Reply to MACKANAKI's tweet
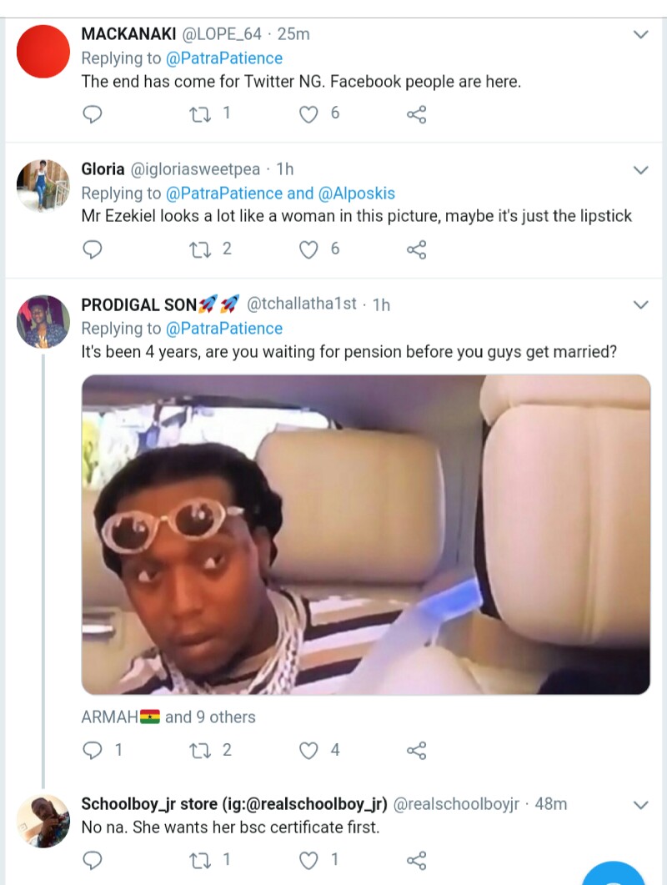Image resolution: width=667 pixels, height=885 pixels. click(x=93, y=113)
